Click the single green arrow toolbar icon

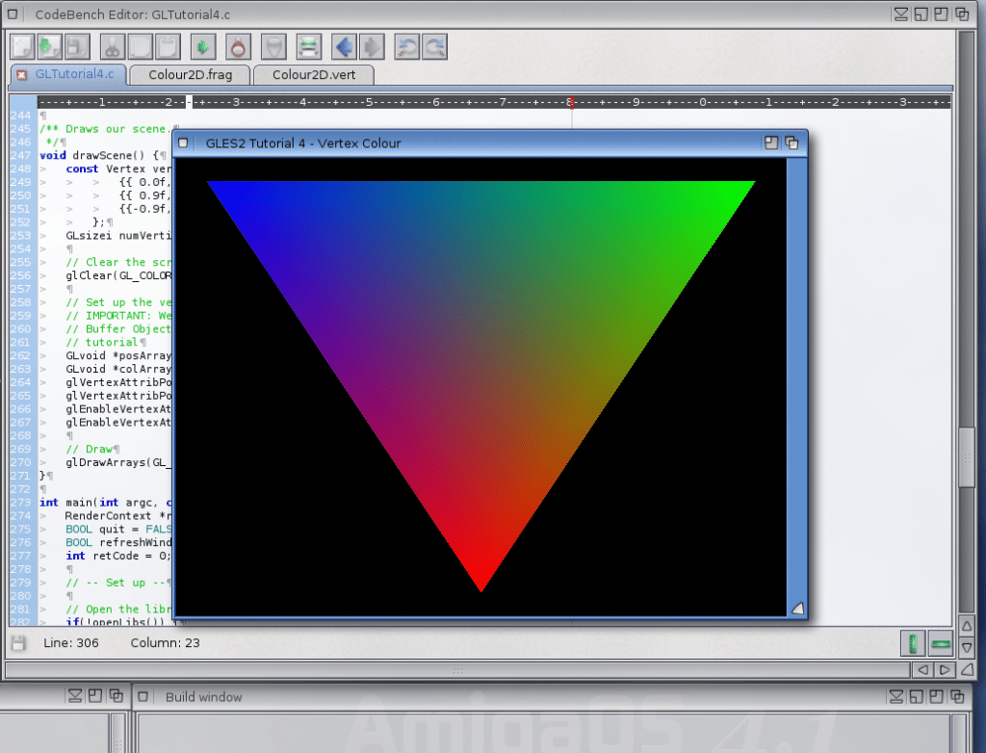pyautogui.click(x=203, y=47)
